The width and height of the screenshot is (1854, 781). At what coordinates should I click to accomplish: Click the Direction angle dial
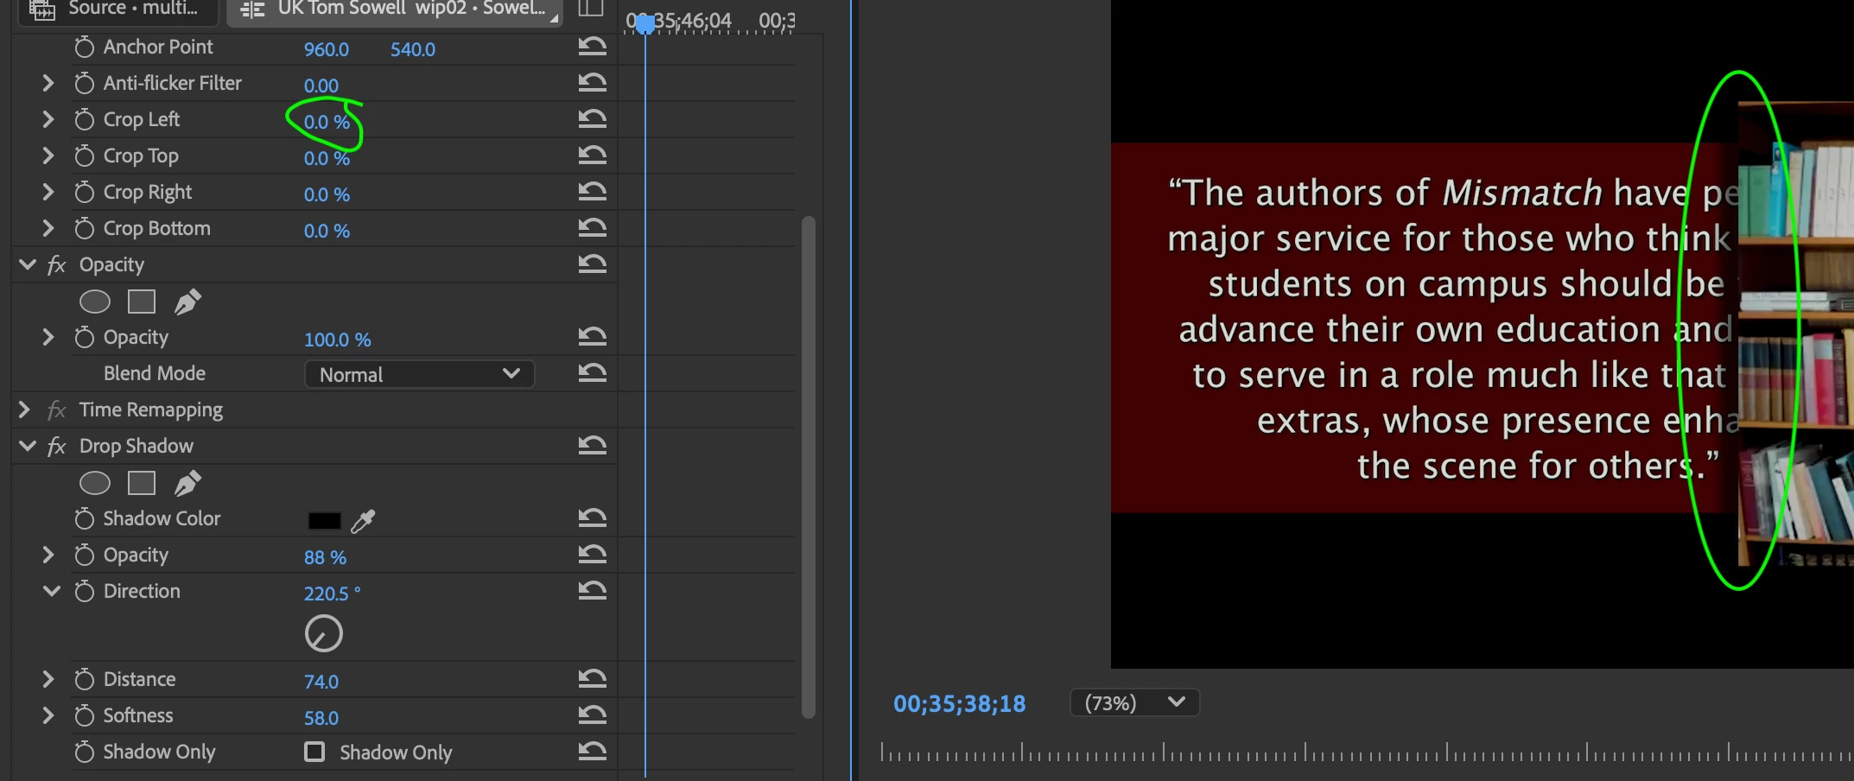324,633
